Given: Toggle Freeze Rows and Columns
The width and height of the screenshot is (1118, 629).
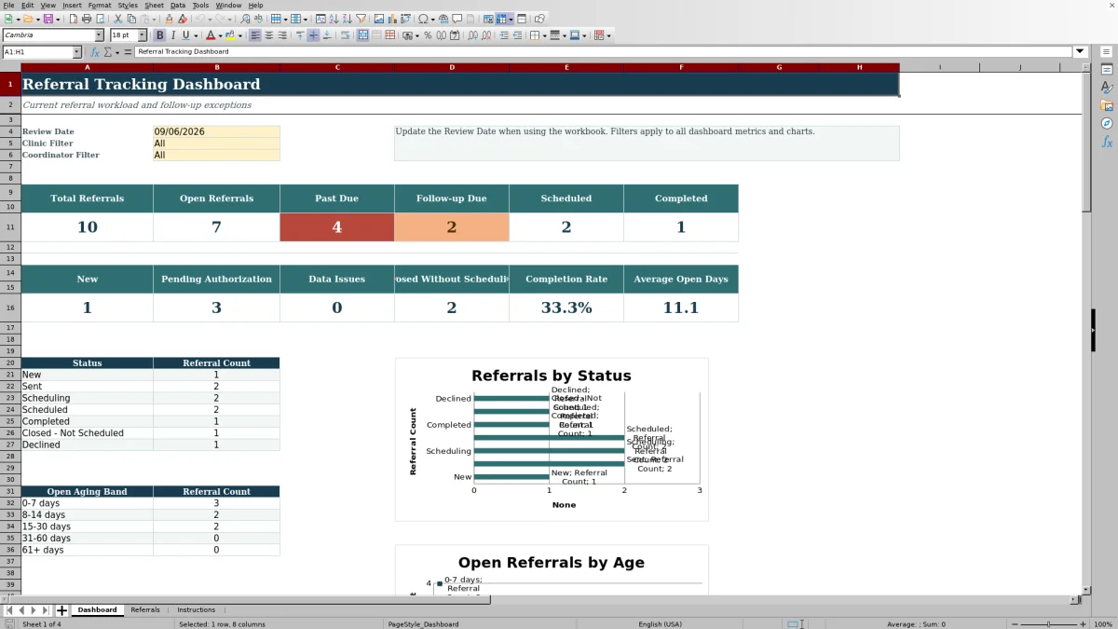Looking at the screenshot, I should [501, 19].
